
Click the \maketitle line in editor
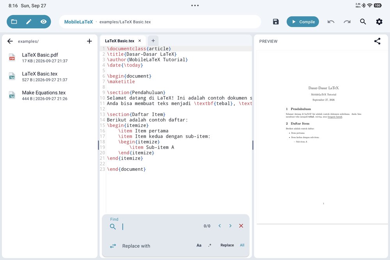pos(121,81)
